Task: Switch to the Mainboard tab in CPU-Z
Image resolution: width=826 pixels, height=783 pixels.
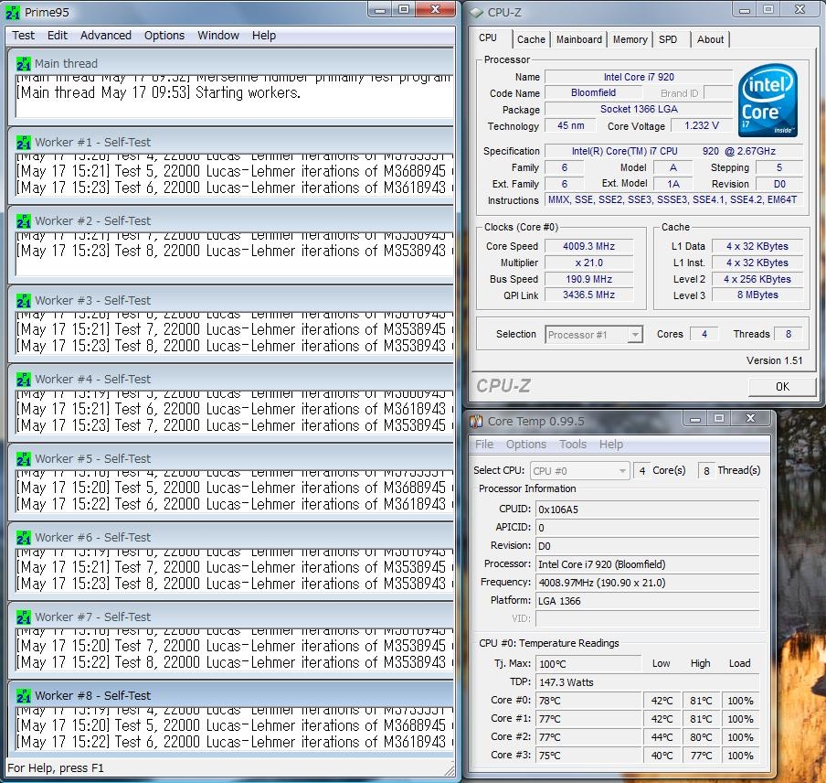Action: click(579, 39)
